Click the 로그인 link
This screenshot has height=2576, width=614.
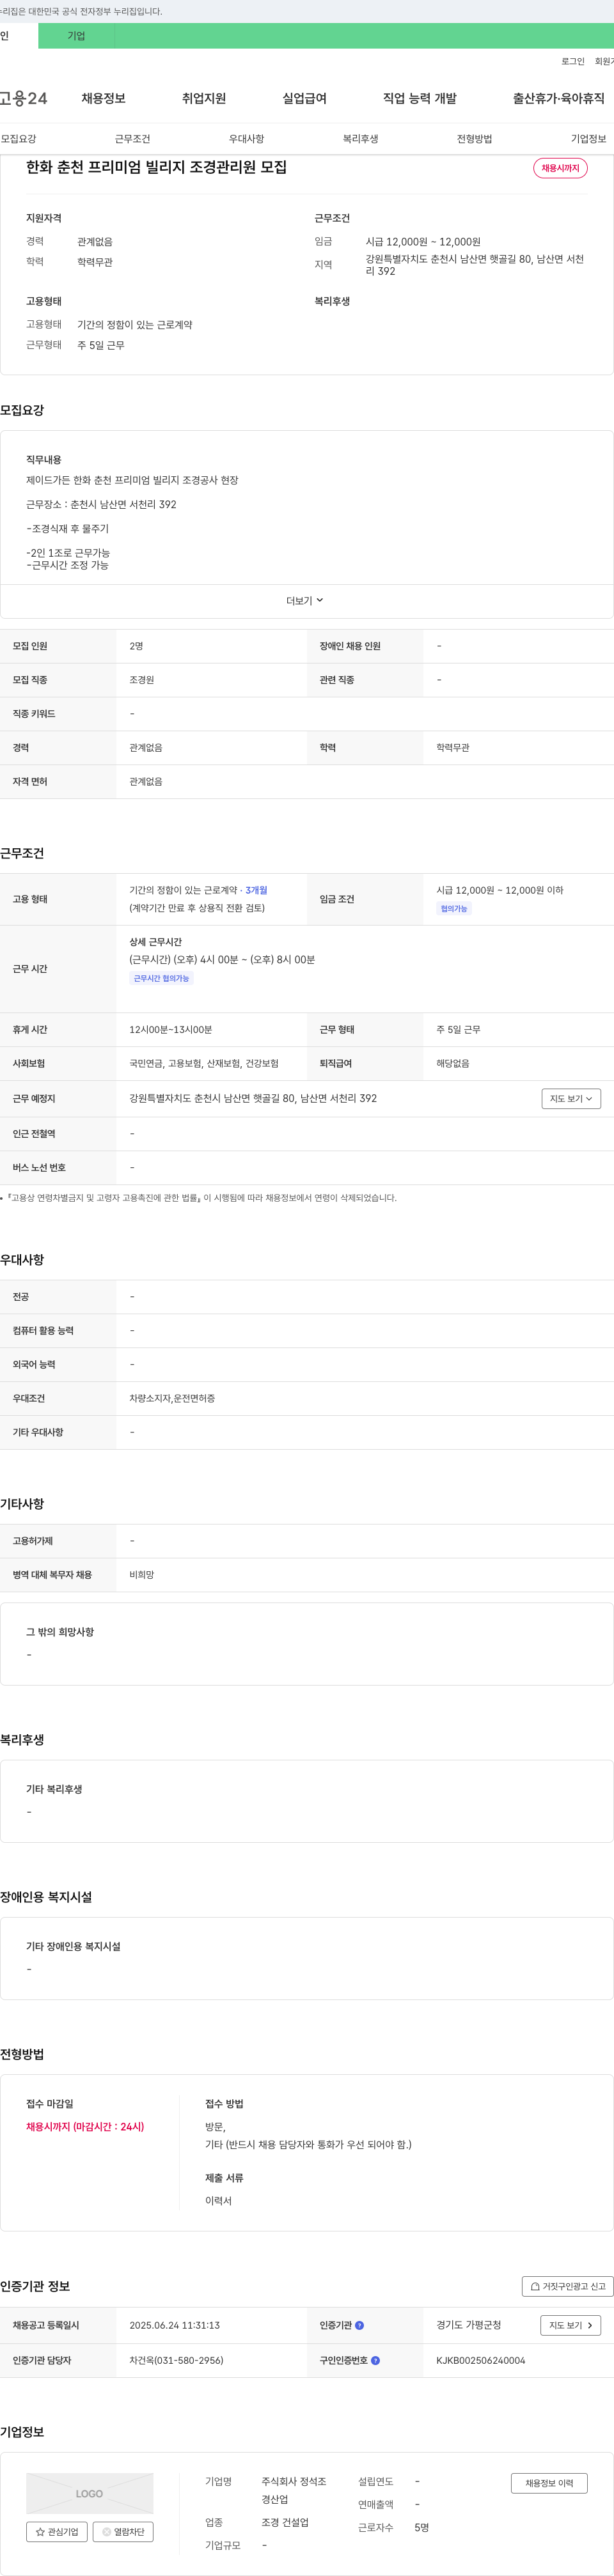pyautogui.click(x=573, y=61)
